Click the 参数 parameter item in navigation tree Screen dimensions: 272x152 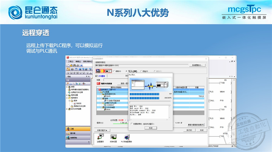click(73, 87)
